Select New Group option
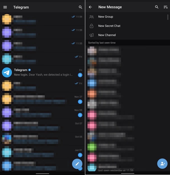The image size is (170, 175). click(x=127, y=17)
